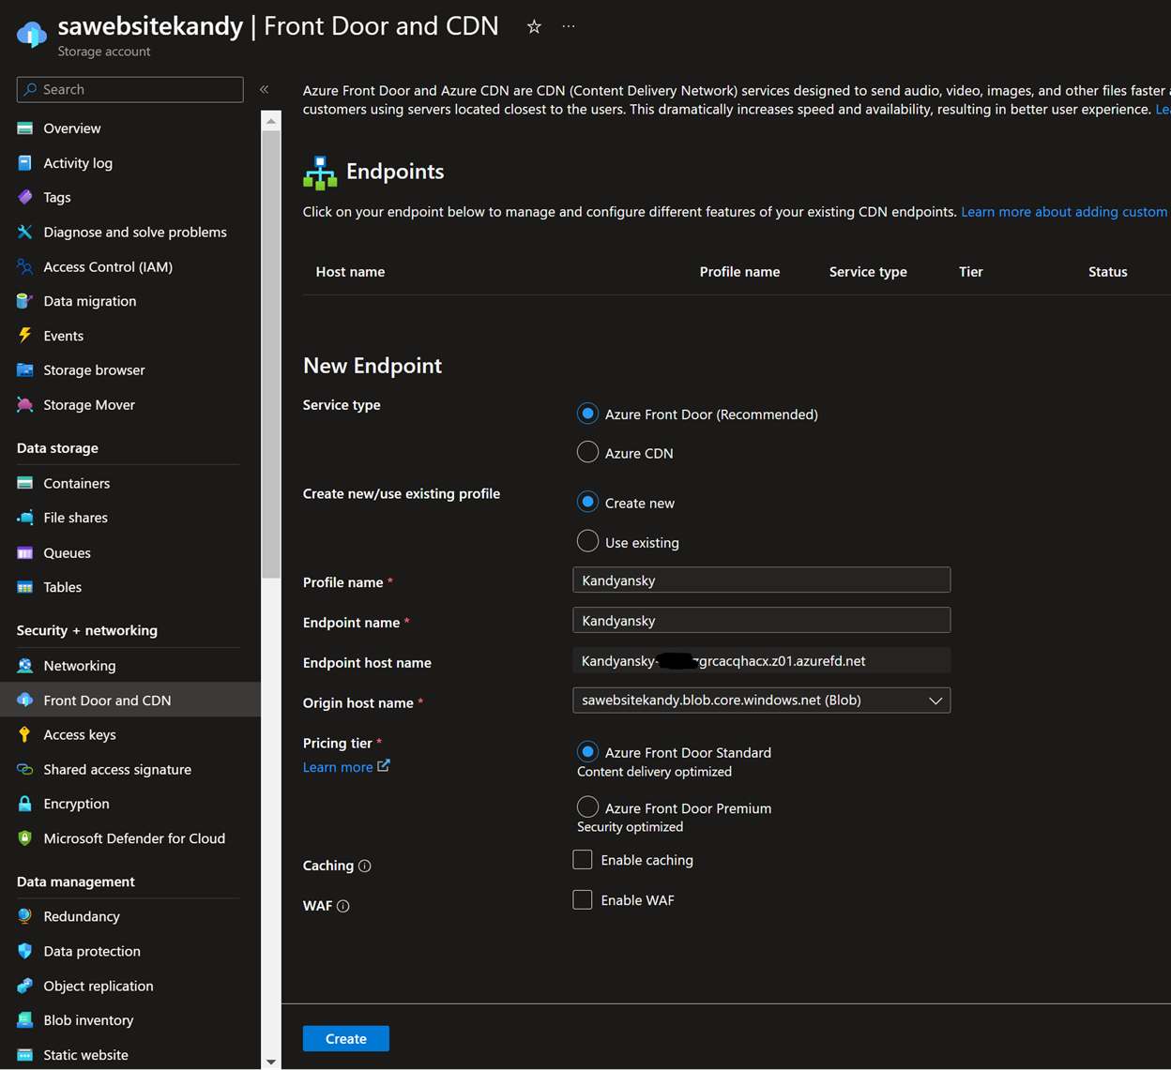Viewport: 1171px width, 1070px height.
Task: Click the Tier column header
Action: [971, 272]
